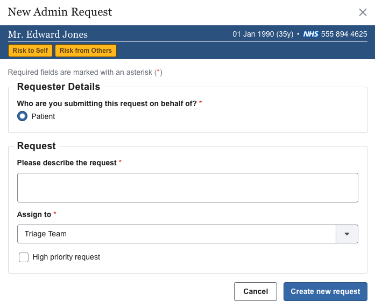Select the Patient radio button

point(23,116)
